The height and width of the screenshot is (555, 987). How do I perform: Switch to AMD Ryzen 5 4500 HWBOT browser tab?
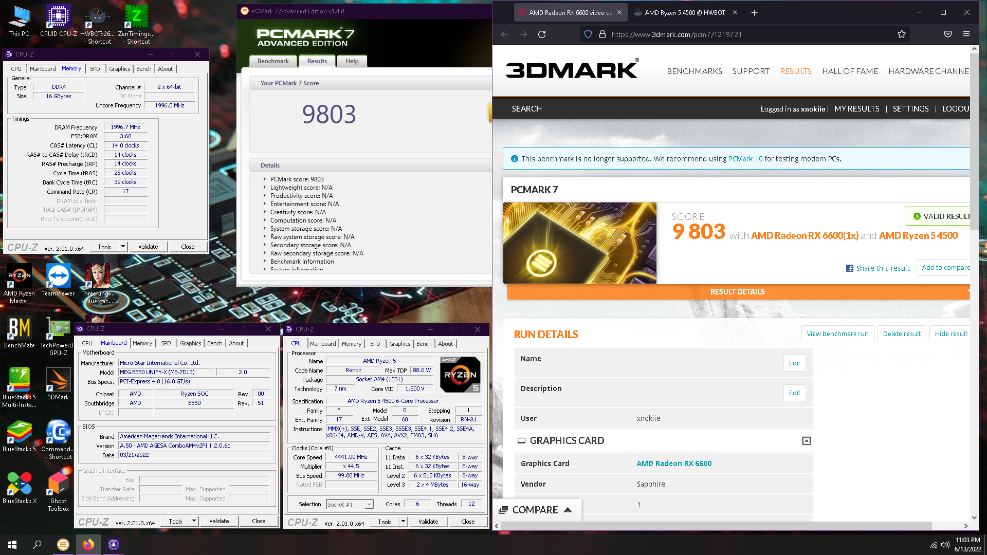(x=685, y=13)
